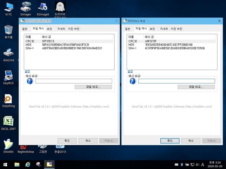Click the active properties window taskbar icon
Image resolution: width=226 pixels, height=169 pixels.
(x=49, y=165)
